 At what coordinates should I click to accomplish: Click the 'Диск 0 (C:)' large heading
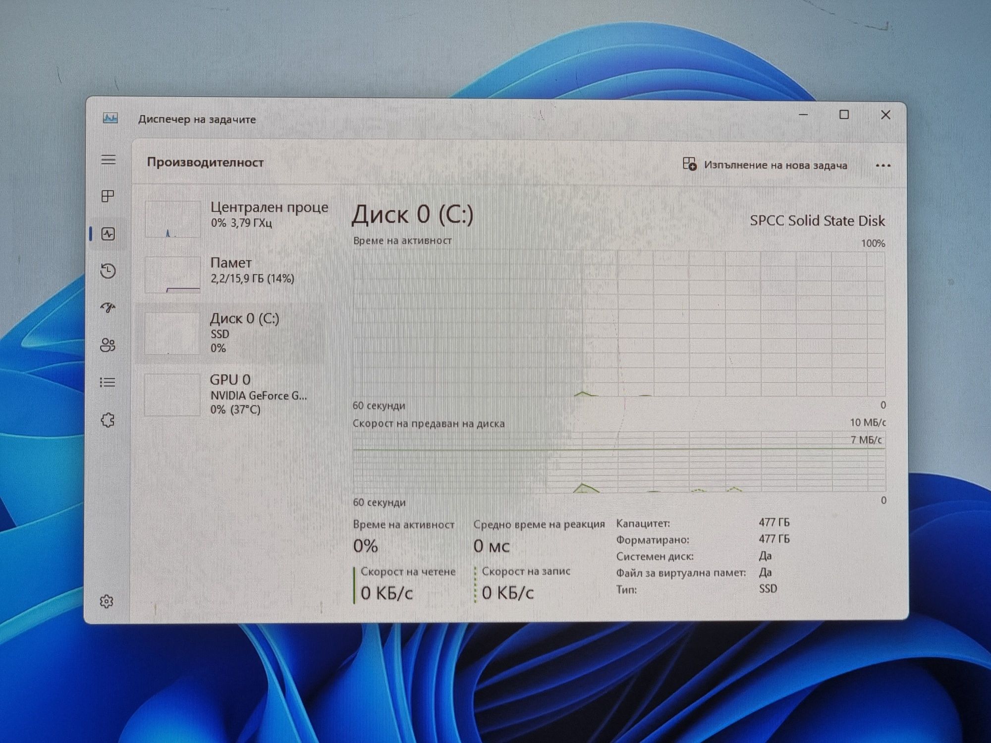tap(412, 214)
